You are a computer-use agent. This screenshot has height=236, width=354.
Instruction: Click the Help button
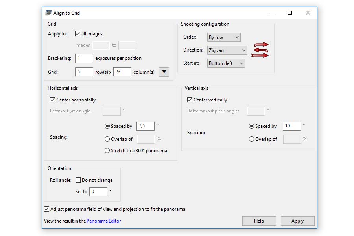click(259, 221)
